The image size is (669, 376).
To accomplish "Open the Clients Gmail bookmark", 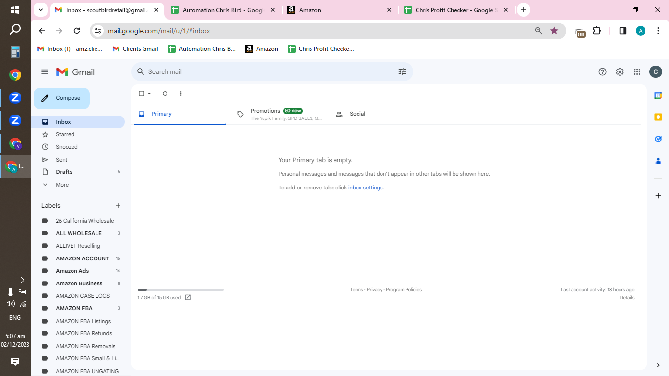I will 135,49.
